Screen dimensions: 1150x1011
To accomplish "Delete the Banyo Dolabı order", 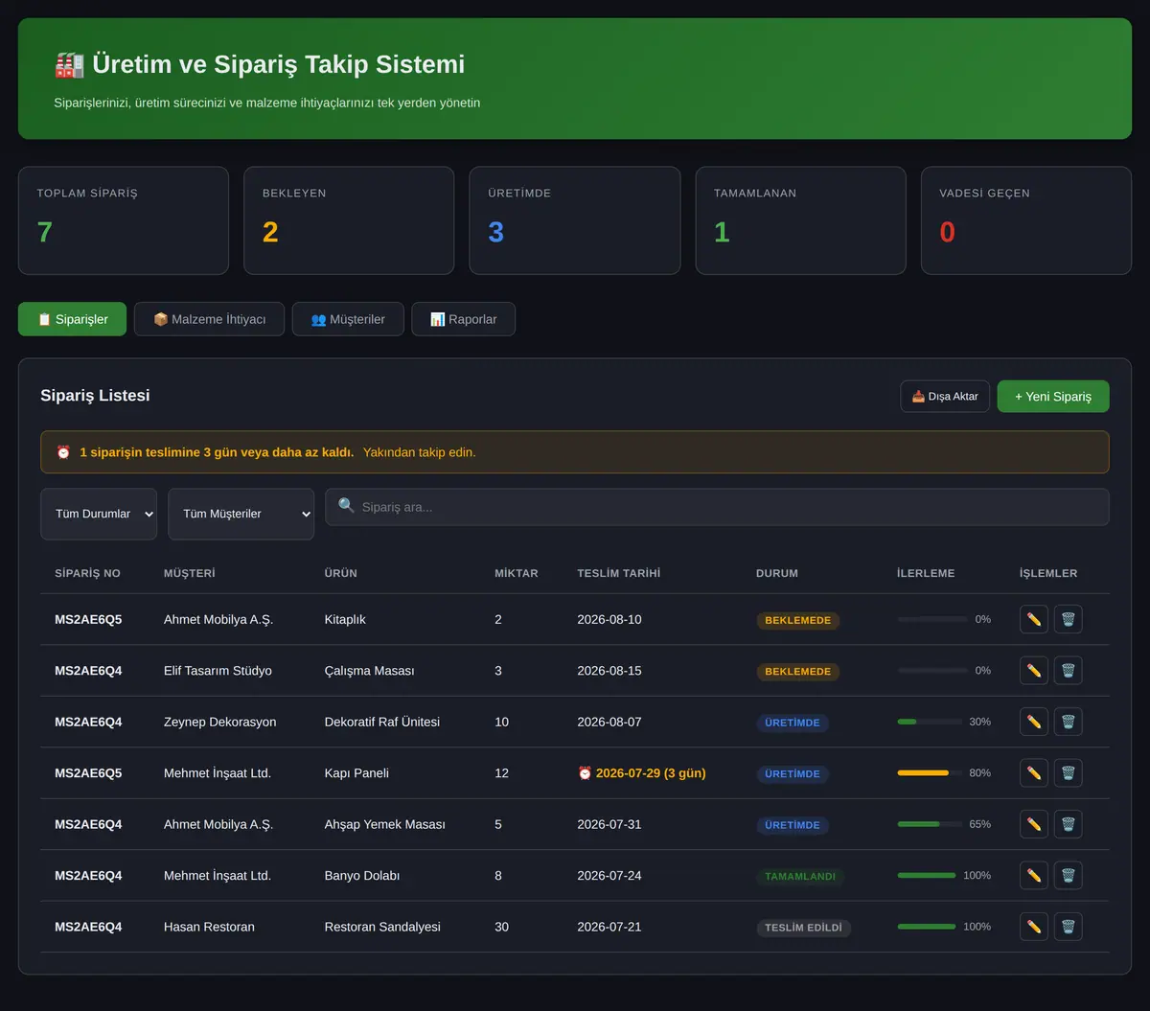I will pyautogui.click(x=1069, y=875).
